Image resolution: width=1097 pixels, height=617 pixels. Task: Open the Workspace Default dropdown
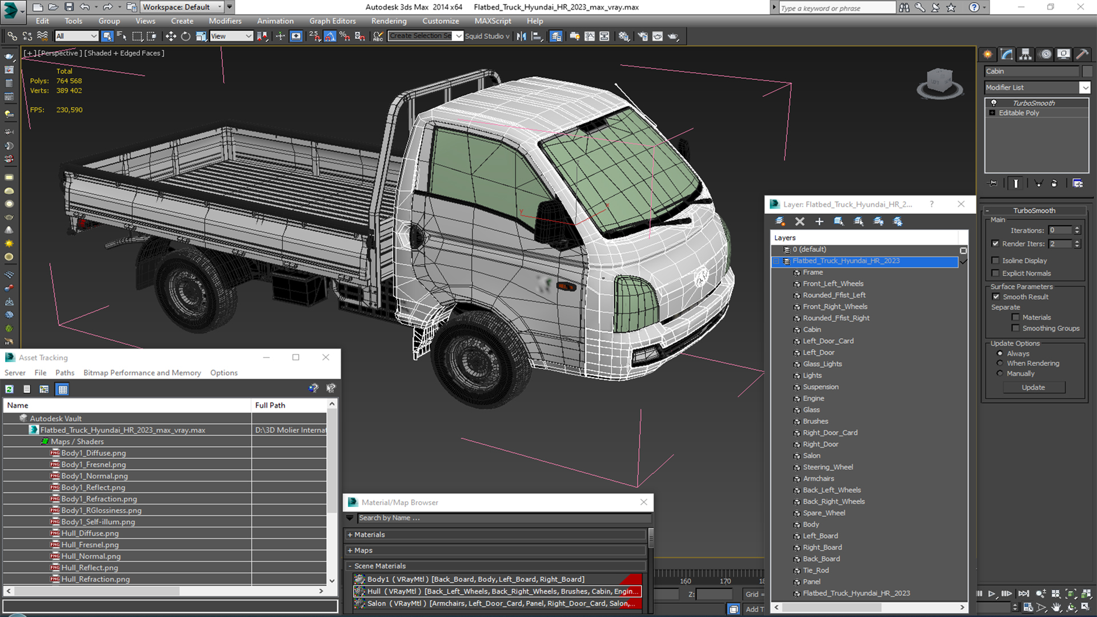(183, 7)
